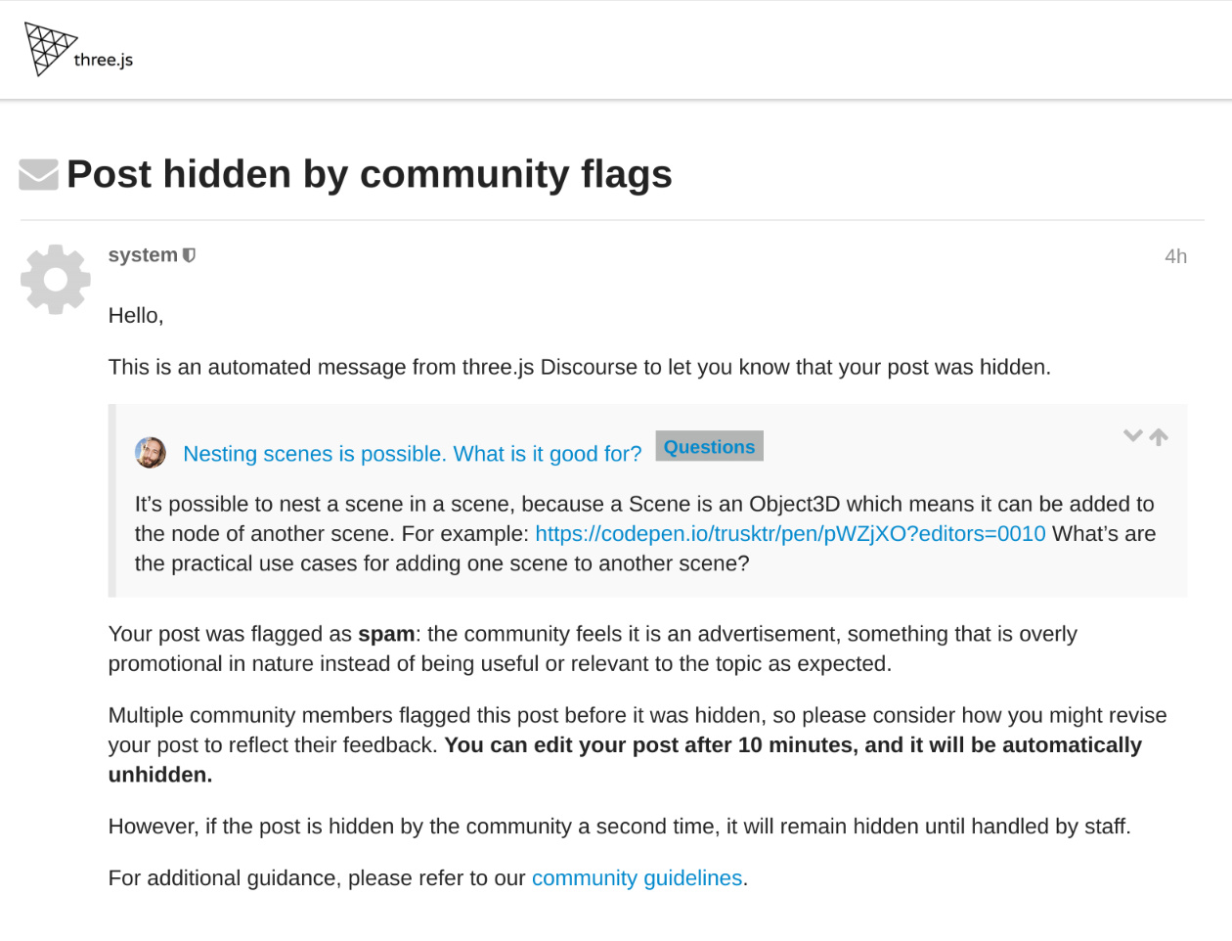Click the quoted poster's avatar photo
The height and width of the screenshot is (941, 1232).
151,453
